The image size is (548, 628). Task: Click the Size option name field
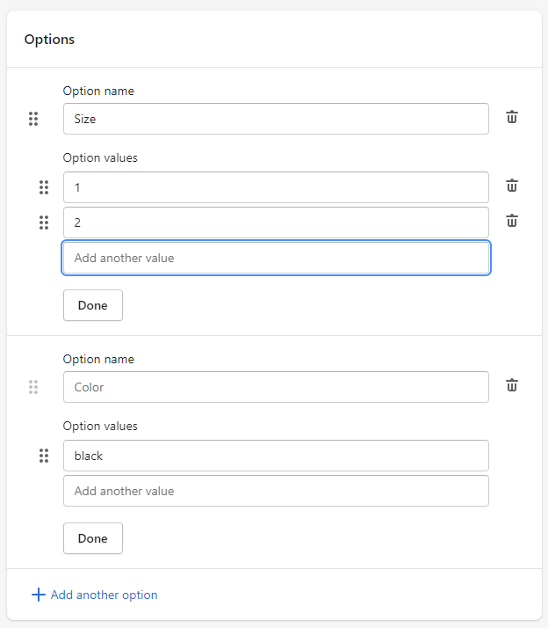pyautogui.click(x=276, y=119)
